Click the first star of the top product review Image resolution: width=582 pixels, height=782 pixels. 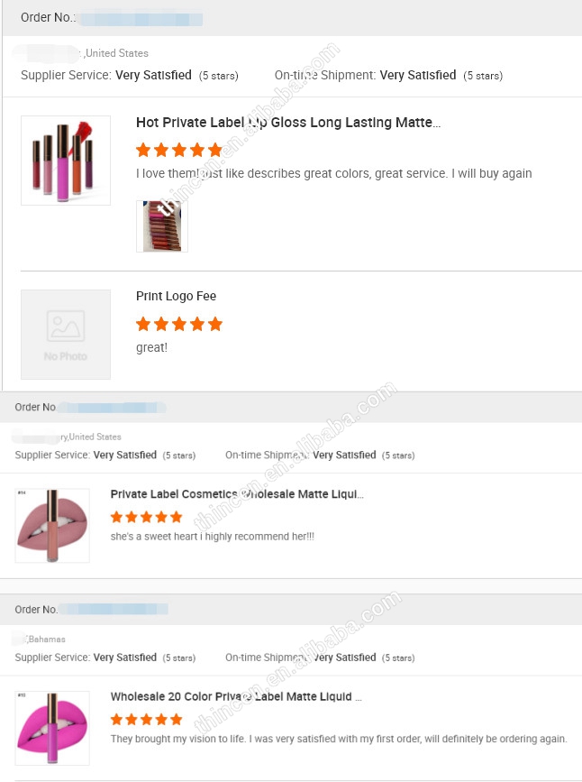(x=143, y=150)
